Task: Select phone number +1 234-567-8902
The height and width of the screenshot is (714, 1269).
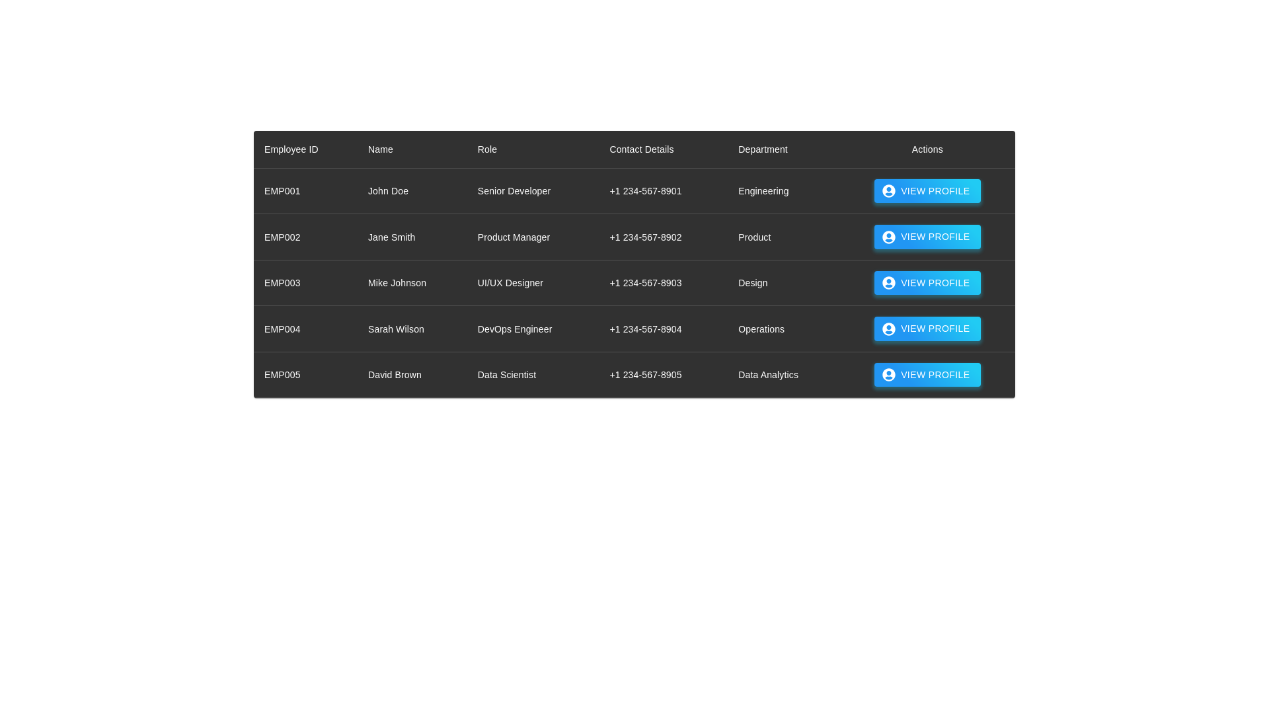Action: [645, 237]
